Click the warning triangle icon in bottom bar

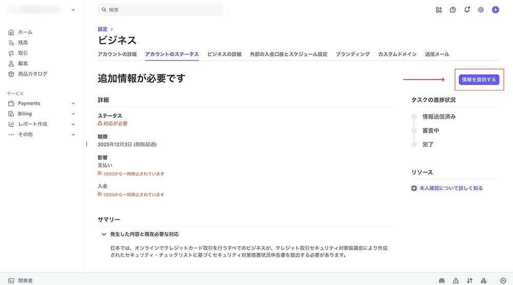point(456,280)
